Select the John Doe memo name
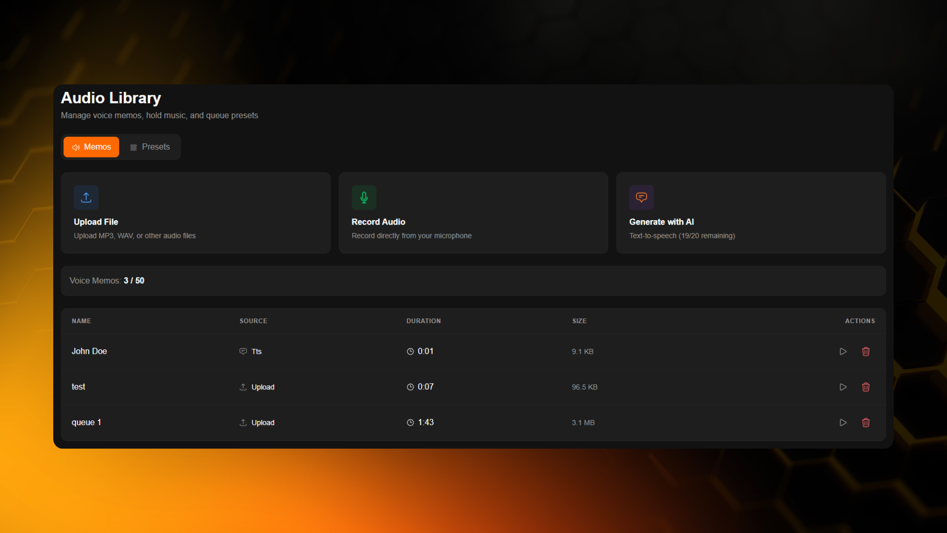 [89, 351]
